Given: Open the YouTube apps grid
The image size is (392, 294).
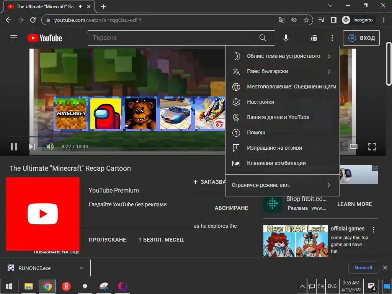Looking at the screenshot, I should (314, 38).
